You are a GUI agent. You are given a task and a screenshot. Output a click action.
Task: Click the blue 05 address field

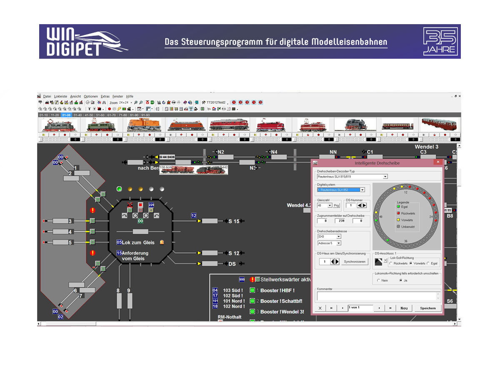pyautogui.click(x=119, y=242)
